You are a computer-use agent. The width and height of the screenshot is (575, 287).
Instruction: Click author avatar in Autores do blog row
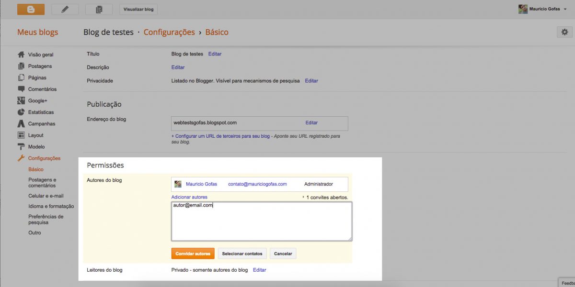pos(178,184)
